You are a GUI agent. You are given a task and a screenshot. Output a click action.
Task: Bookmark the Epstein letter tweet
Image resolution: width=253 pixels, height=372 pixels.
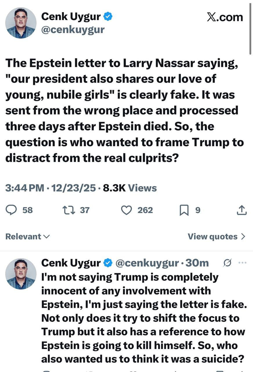184,210
